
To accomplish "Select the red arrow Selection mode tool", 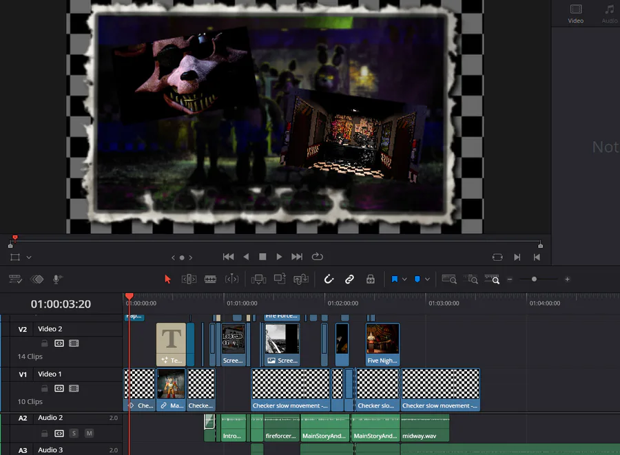I will point(167,279).
